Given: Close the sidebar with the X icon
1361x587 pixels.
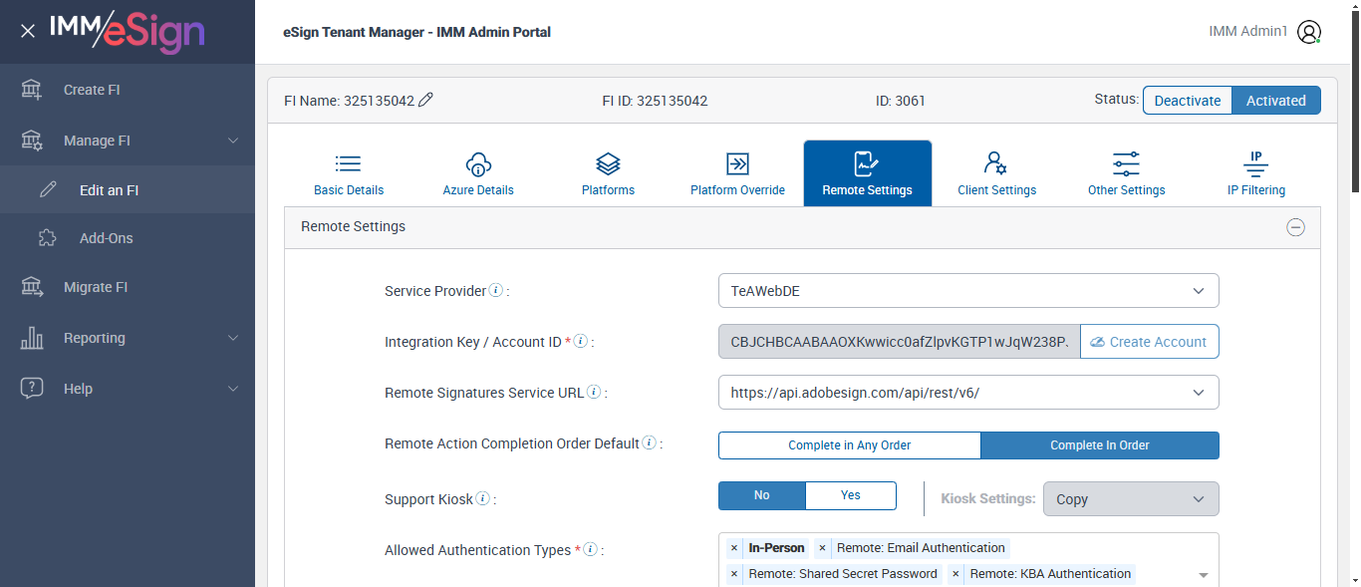Looking at the screenshot, I should pyautogui.click(x=28, y=31).
